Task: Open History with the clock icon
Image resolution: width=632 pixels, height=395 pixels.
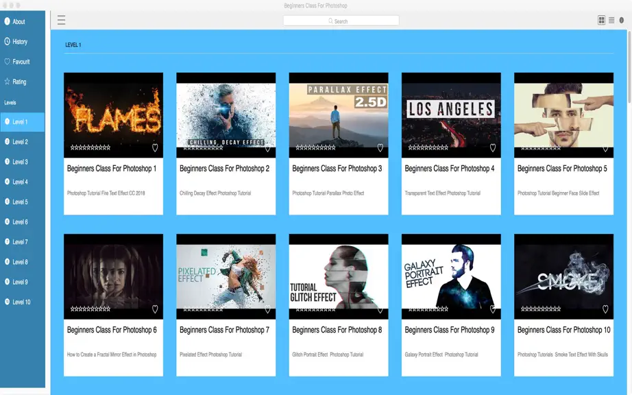Action: [8, 41]
